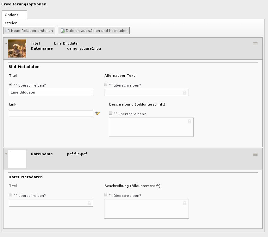Click folder icon in Neue Relation erstellen
The width and height of the screenshot is (268, 237).
point(8,31)
